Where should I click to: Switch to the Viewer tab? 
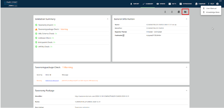pyautogui.click(x=161, y=4)
